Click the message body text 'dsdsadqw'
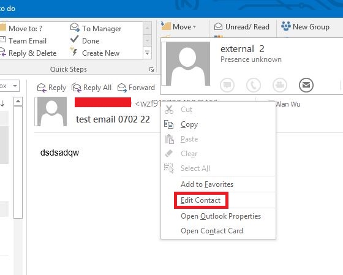This screenshot has width=343, height=275. point(60,153)
